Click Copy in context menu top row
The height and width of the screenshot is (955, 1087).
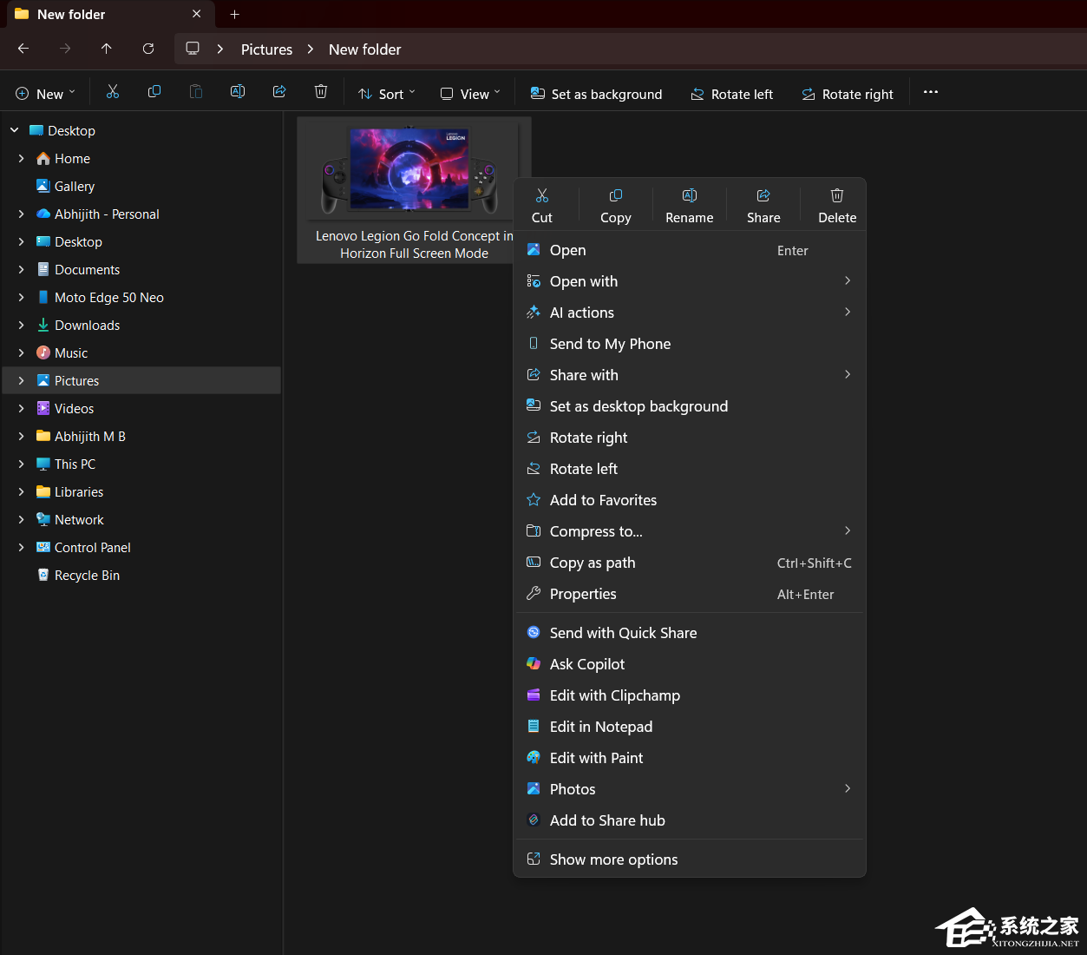point(616,206)
